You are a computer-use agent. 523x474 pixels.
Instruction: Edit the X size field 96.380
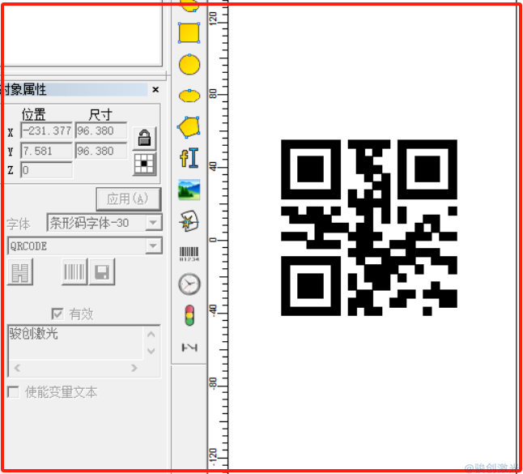click(x=101, y=130)
